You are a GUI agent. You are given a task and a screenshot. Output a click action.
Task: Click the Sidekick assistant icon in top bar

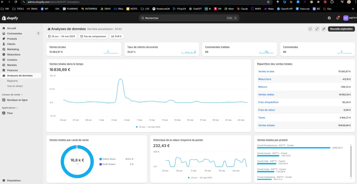point(329,18)
